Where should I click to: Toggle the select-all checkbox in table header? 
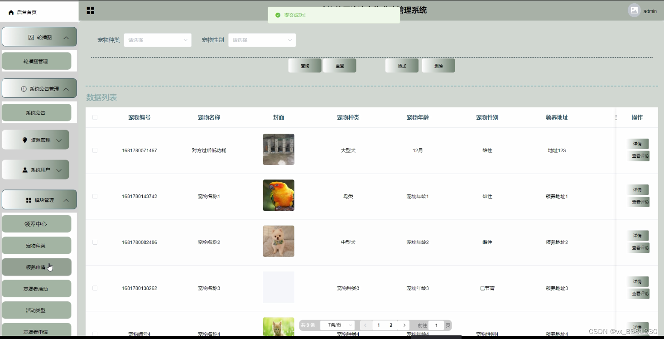pos(95,117)
